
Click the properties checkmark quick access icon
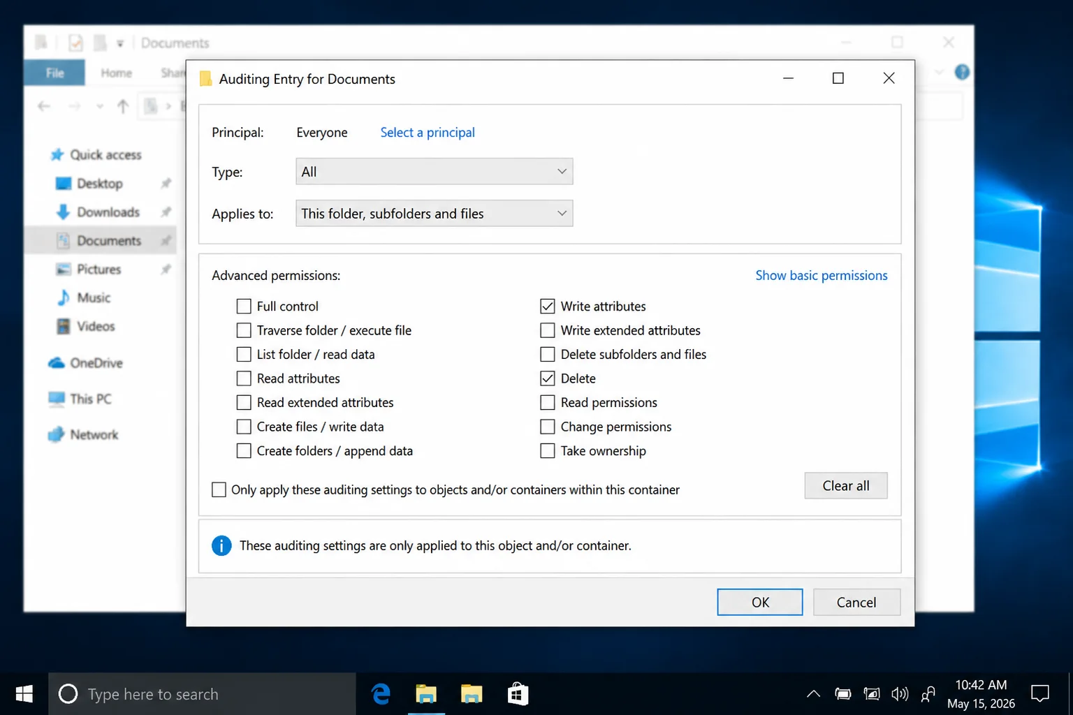click(x=75, y=43)
